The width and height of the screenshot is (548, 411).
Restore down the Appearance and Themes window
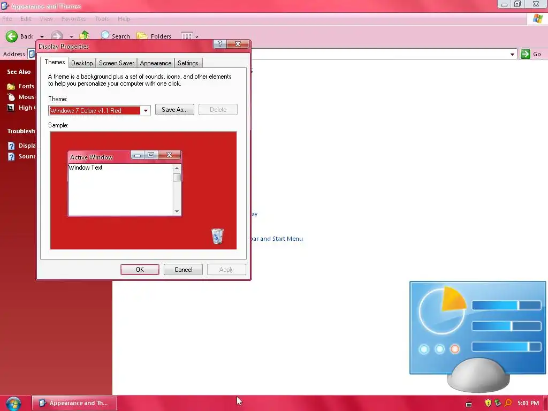click(517, 4)
